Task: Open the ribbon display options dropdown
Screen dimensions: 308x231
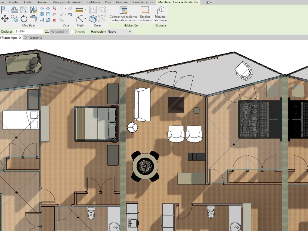Action: tap(208, 2)
